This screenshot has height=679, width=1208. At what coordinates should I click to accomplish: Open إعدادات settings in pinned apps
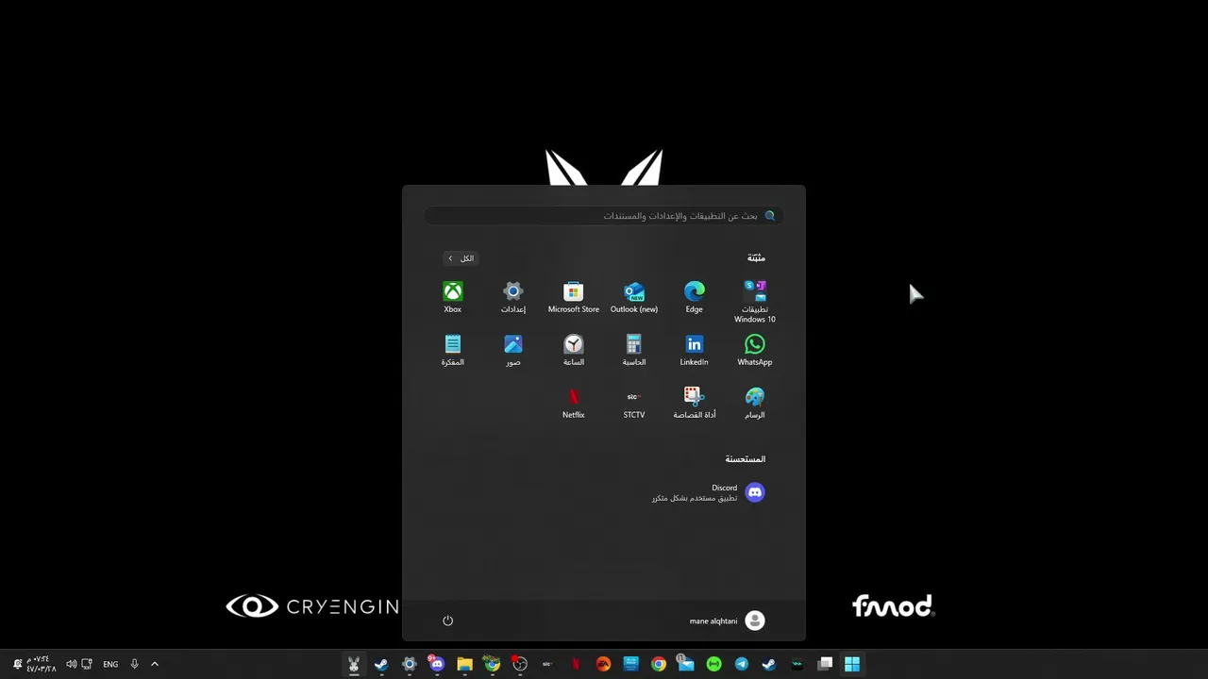513,297
